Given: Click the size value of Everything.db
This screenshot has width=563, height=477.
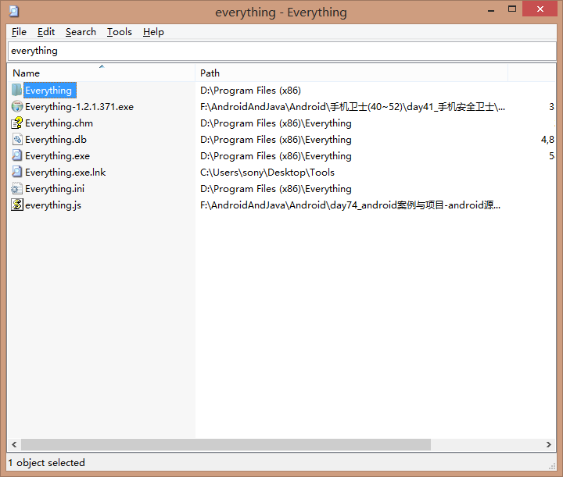Looking at the screenshot, I should (x=547, y=140).
